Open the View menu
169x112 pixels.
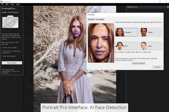[12, 4]
